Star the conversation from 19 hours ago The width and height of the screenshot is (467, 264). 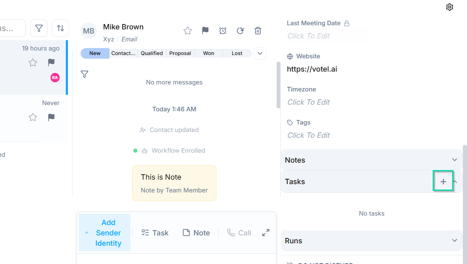pyautogui.click(x=32, y=62)
